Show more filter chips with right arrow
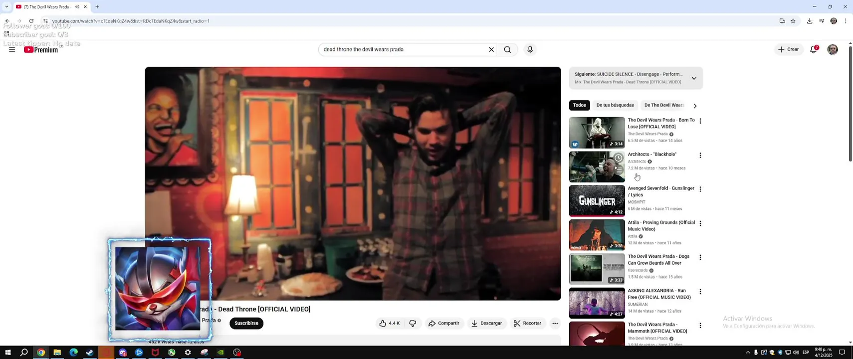The height and width of the screenshot is (359, 853). (x=695, y=106)
